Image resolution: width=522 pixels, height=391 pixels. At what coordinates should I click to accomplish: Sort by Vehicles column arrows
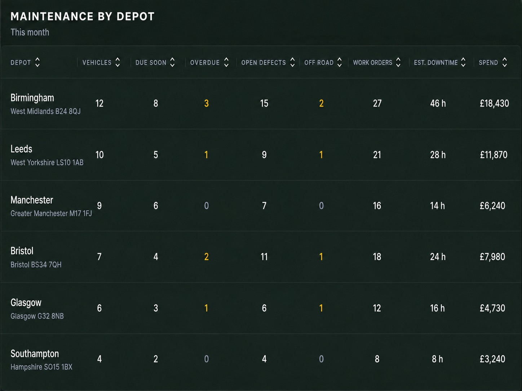[118, 62]
